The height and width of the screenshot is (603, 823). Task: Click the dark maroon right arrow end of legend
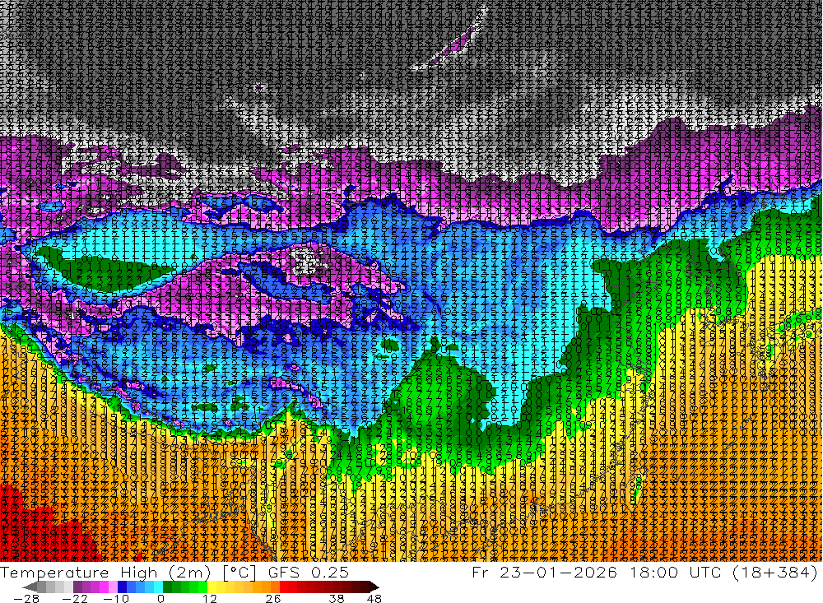point(374,587)
